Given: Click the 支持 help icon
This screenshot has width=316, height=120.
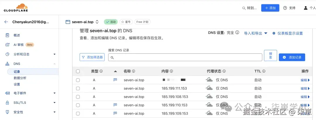Looking at the screenshot, I should pos(285,8).
